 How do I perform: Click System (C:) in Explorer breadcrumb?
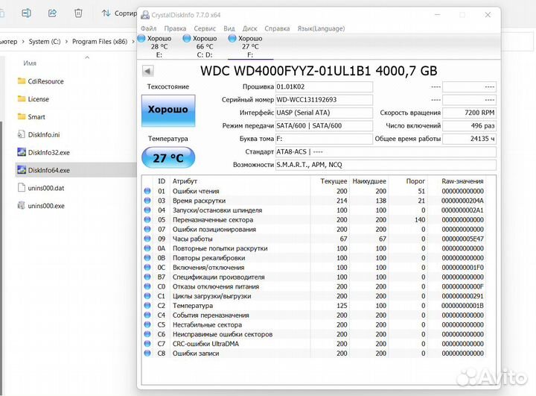(x=45, y=42)
